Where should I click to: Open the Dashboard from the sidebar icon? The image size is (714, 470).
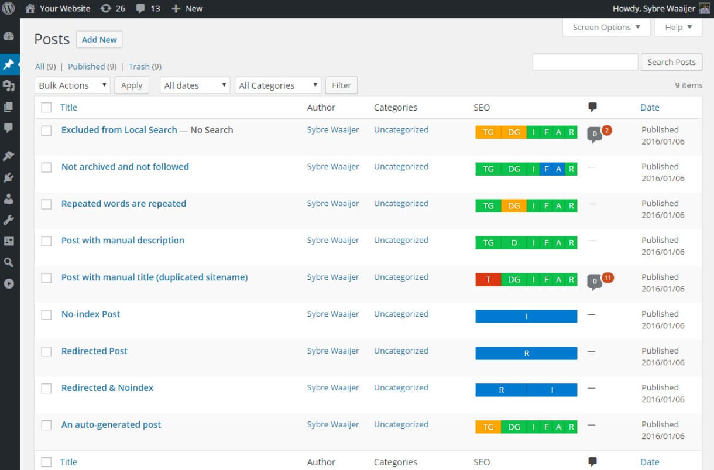(x=9, y=36)
